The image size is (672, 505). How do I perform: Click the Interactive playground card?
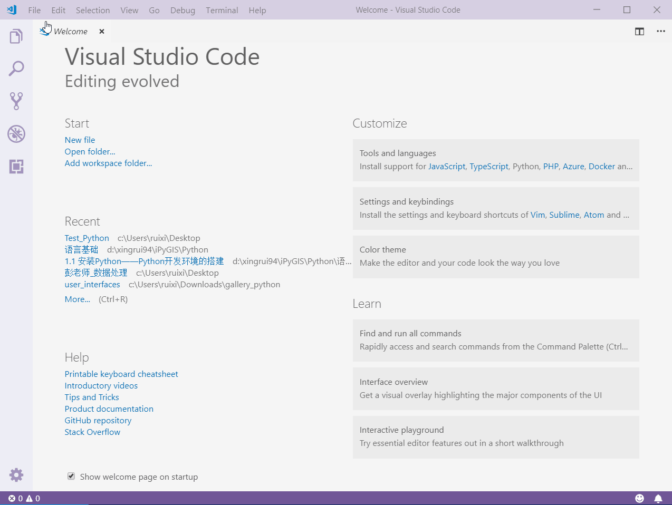[496, 437]
